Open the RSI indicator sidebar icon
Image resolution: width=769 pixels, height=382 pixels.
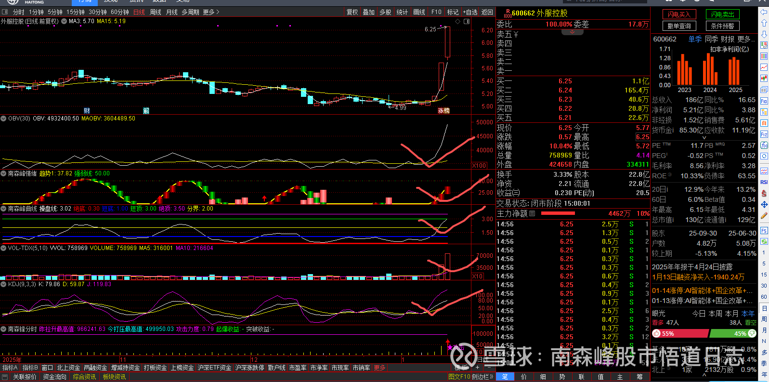coord(764,182)
